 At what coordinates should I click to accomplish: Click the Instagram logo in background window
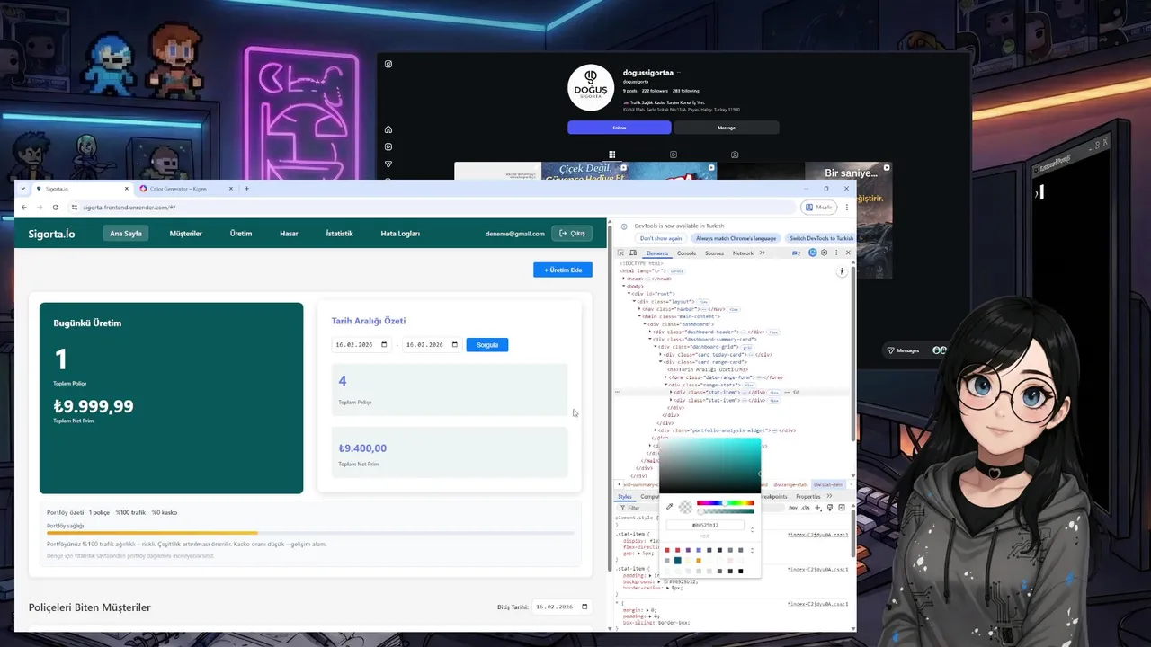388,64
